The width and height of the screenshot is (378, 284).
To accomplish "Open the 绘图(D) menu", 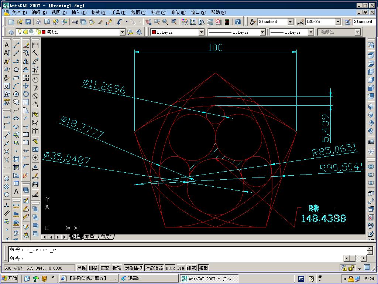I will [x=139, y=12].
